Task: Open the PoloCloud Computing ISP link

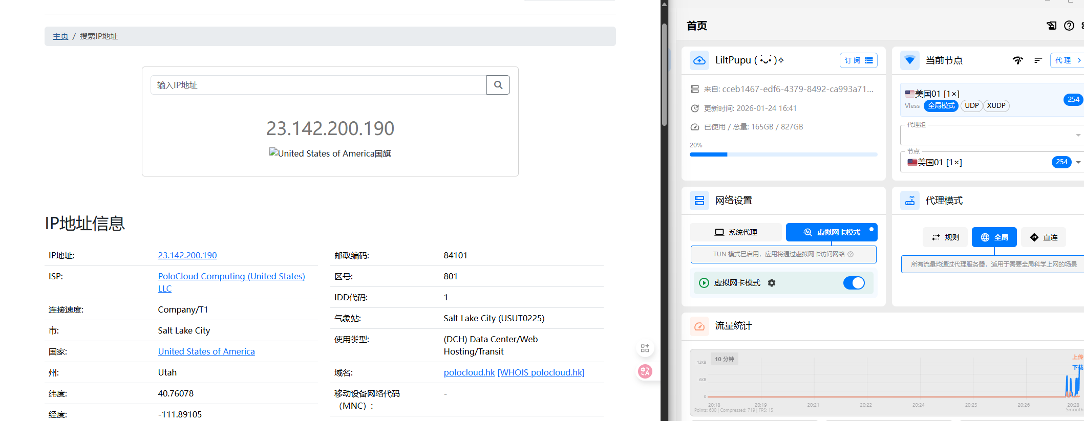Action: click(231, 276)
